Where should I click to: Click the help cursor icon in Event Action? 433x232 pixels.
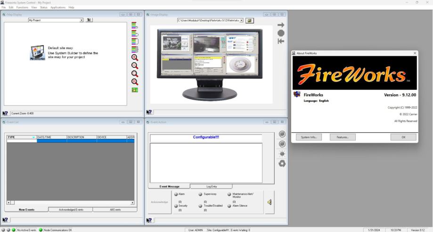coord(149,220)
